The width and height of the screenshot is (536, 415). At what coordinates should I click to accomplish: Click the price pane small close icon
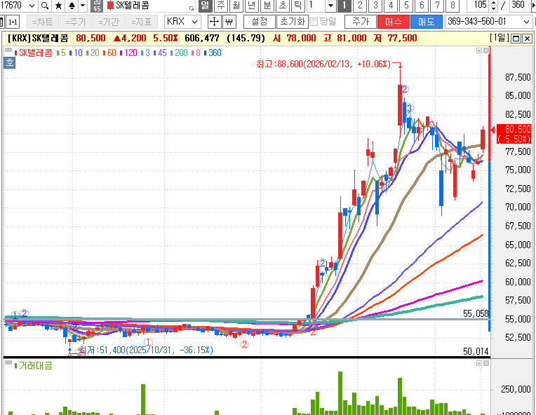[486, 50]
